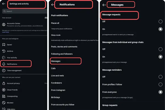The image size is (165, 110).
Task: Click the Search field
Action: point(23,11)
